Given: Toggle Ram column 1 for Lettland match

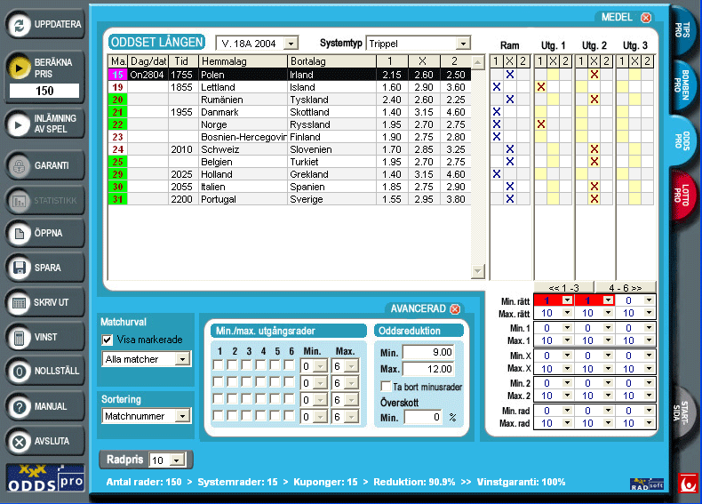Looking at the screenshot, I should 497,87.
